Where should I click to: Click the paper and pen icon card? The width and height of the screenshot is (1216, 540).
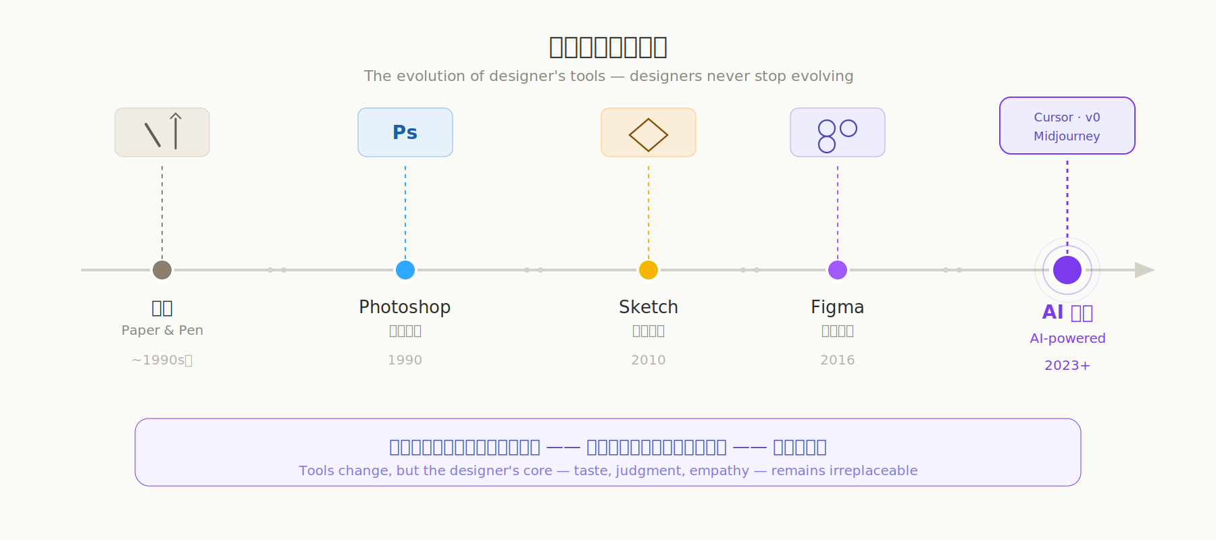[x=162, y=132]
